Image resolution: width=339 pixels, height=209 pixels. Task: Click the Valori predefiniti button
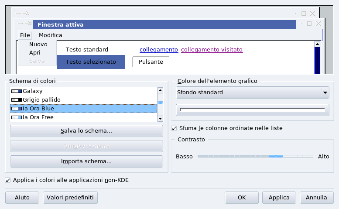point(70,197)
